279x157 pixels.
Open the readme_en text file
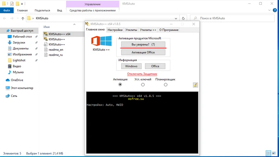pos(56,49)
